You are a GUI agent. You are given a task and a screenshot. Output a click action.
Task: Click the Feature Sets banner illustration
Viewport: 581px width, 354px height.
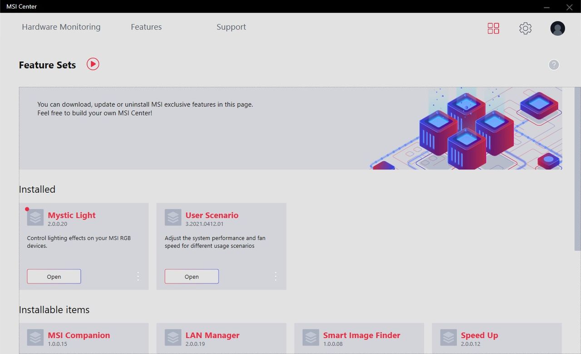tap(467, 128)
